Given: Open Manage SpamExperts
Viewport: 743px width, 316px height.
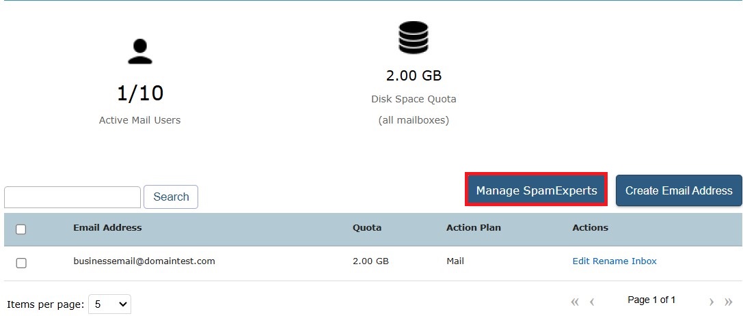Looking at the screenshot, I should [x=537, y=190].
